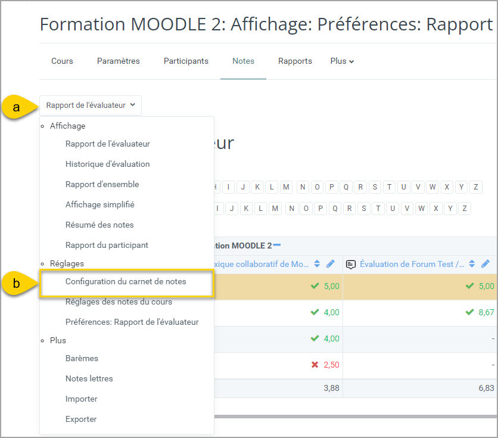This screenshot has height=438, width=498.
Task: Select the Notes tab
Action: pyautogui.click(x=243, y=61)
